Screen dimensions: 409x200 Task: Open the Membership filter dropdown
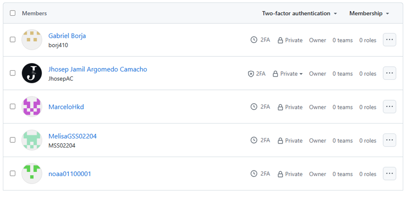point(369,13)
